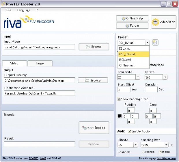The height and width of the screenshot is (162, 179).
Task: Open the FFMPEG link
Action: (x=33, y=158)
